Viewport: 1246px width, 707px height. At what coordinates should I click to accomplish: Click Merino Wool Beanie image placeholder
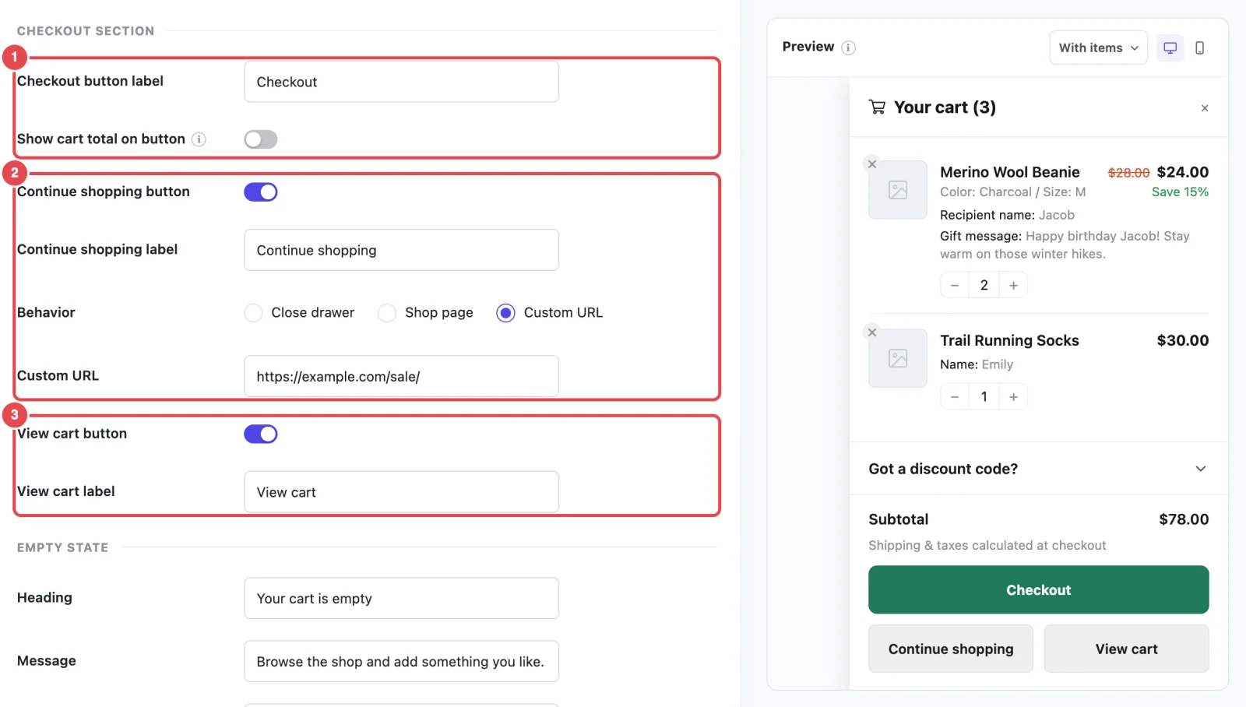click(898, 190)
